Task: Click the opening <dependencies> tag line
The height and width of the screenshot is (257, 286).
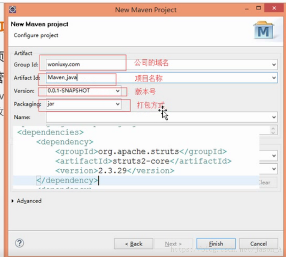Action: tap(51, 132)
